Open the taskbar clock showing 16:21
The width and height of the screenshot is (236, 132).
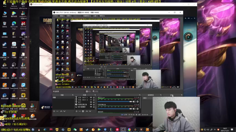pos(225,129)
